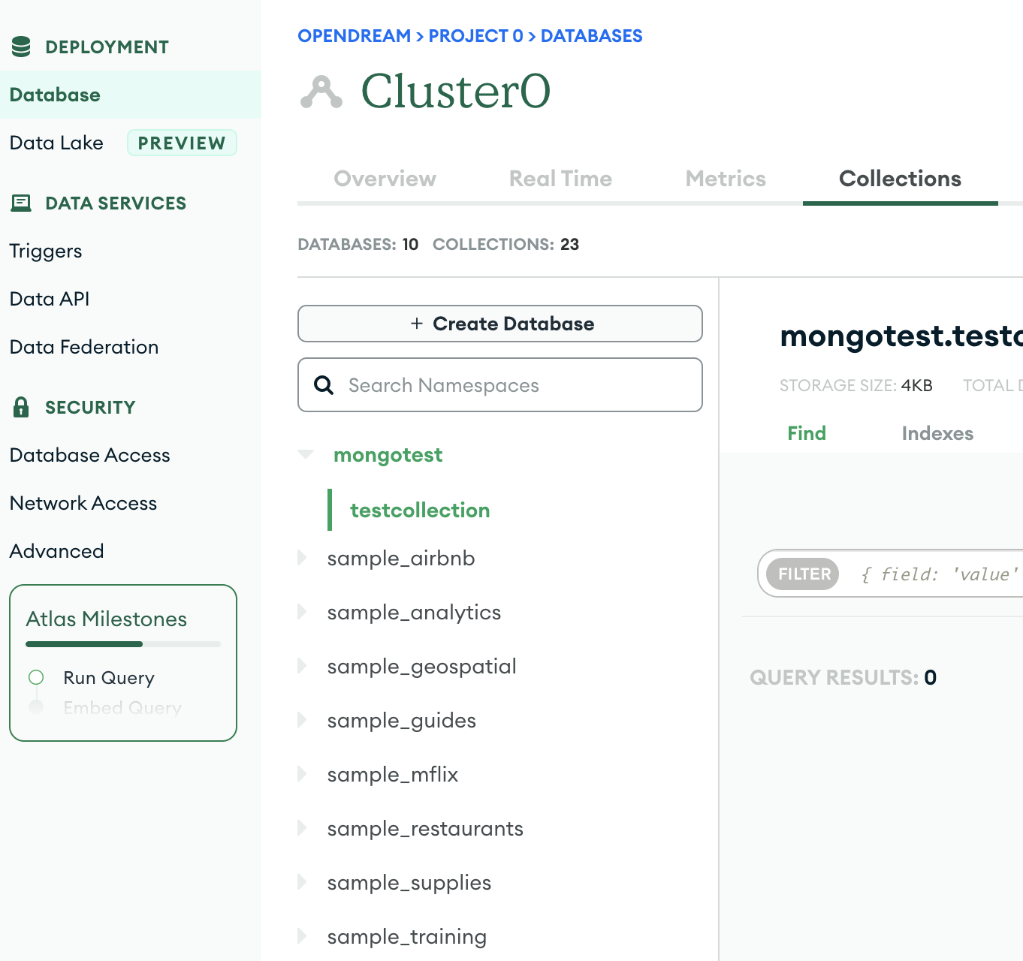Click the Run Query milestone circle
1023x961 pixels.
click(36, 677)
